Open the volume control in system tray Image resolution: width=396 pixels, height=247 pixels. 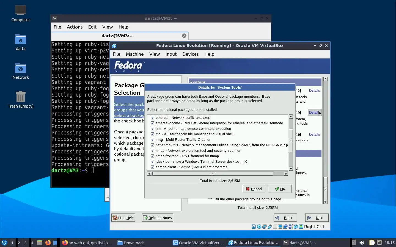[x=362, y=243]
